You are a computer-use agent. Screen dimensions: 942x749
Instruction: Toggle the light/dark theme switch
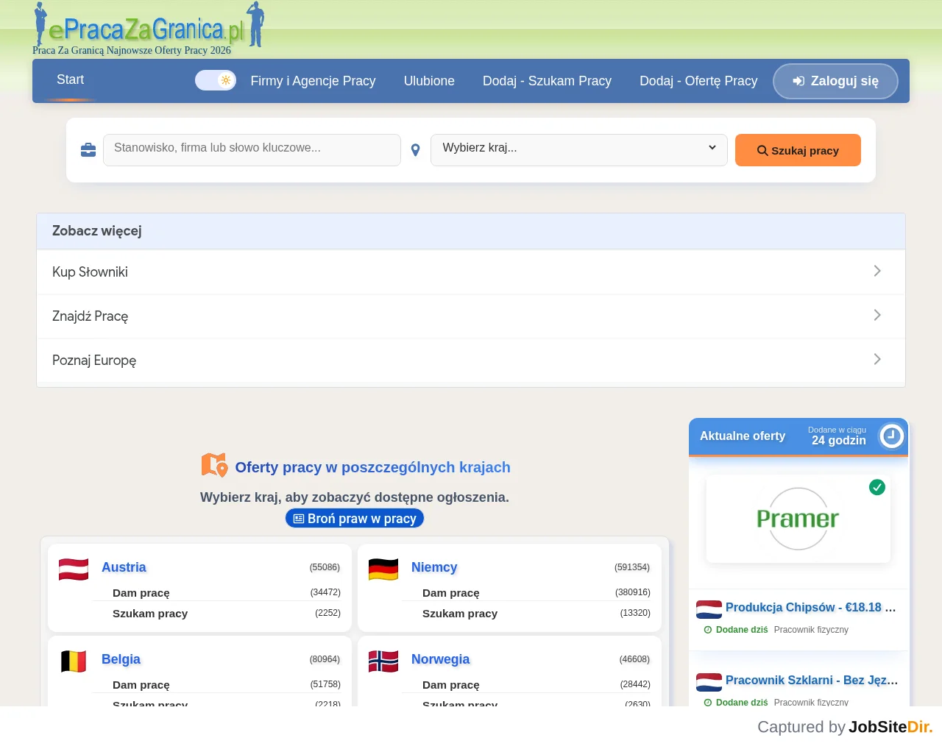215,80
